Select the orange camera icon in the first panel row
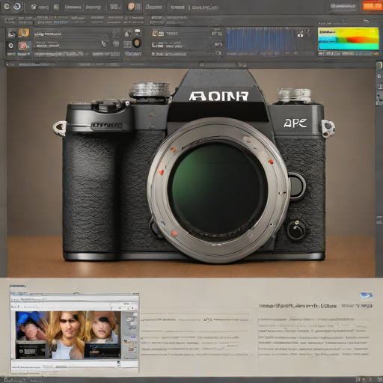 [x=24, y=33]
